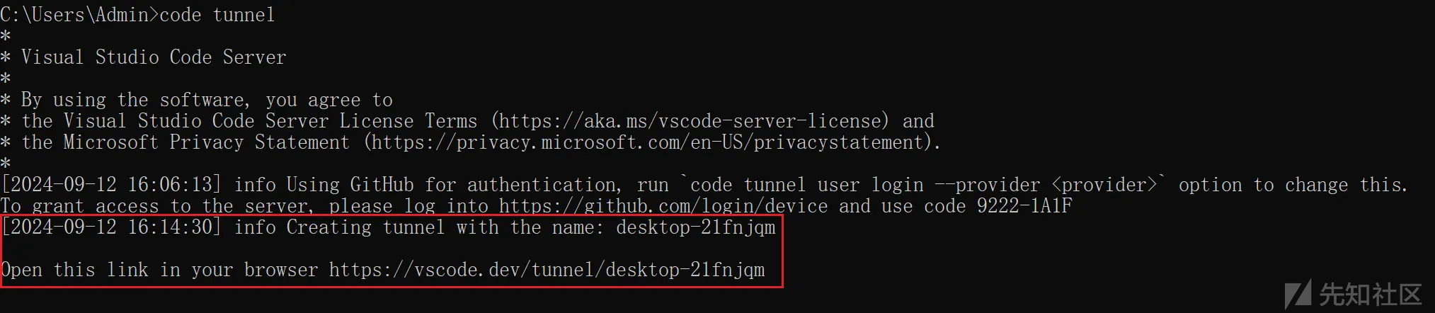
Task: Click 'Microsoft Privacy Statement' text
Action: pos(207,142)
